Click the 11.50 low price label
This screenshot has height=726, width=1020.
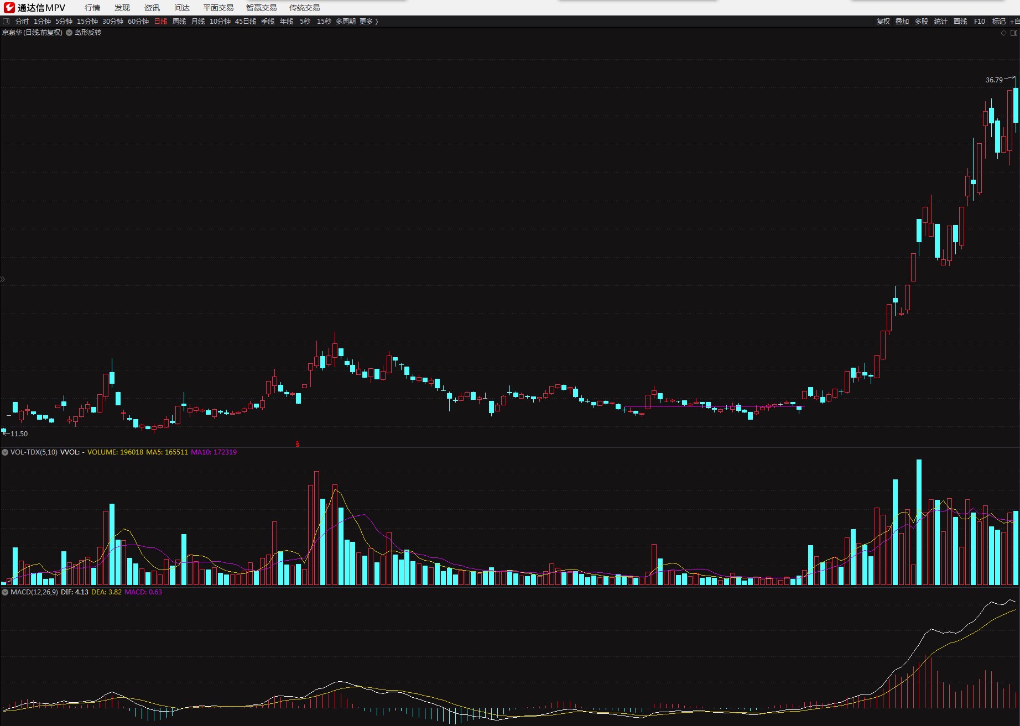click(x=19, y=434)
